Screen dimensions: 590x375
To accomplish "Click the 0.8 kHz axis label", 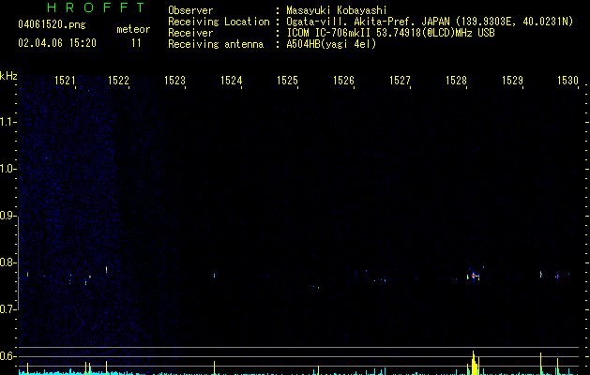I will tap(8, 262).
